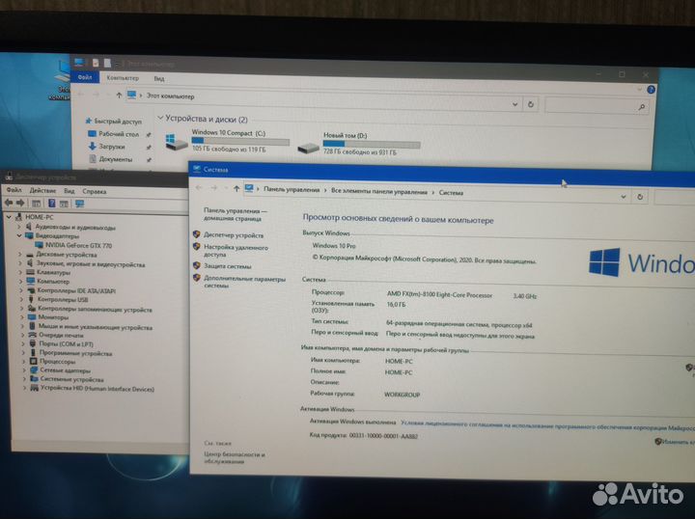
Task: Select Устройства HID category
Action: [93, 389]
